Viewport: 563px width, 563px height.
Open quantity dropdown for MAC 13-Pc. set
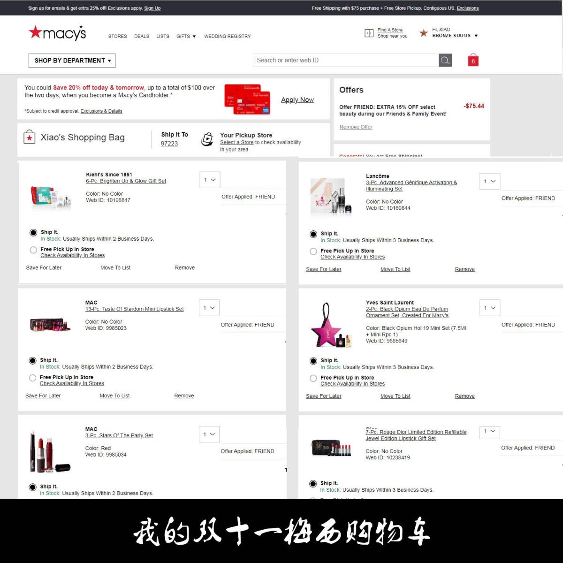209,308
